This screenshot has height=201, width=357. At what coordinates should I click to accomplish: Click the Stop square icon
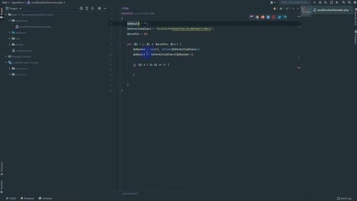point(337,2)
